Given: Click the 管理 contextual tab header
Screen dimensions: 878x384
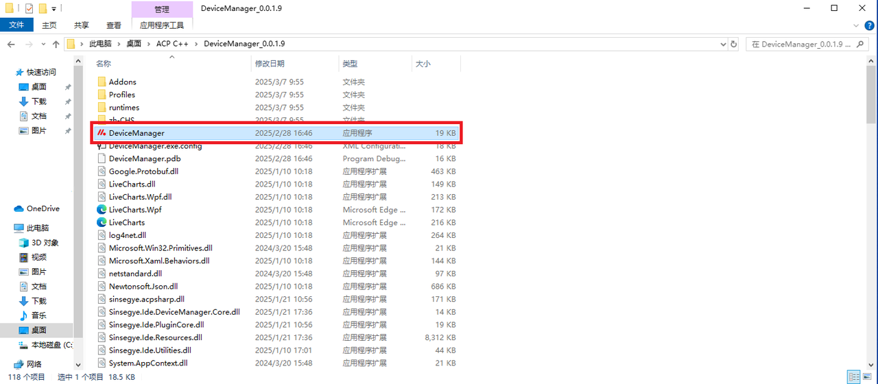Looking at the screenshot, I should click(x=162, y=9).
